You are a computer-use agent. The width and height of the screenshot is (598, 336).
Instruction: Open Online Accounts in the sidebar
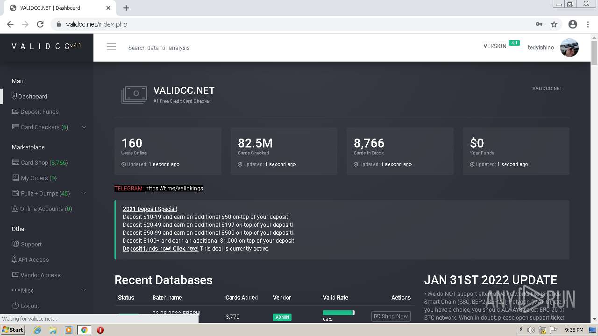[42, 209]
